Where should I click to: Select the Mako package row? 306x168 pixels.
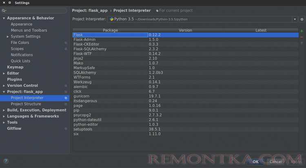[186, 63]
